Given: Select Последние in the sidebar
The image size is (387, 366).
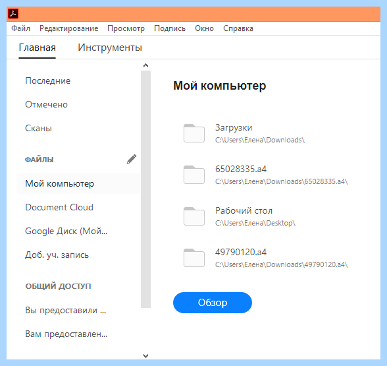Looking at the screenshot, I should 48,81.
